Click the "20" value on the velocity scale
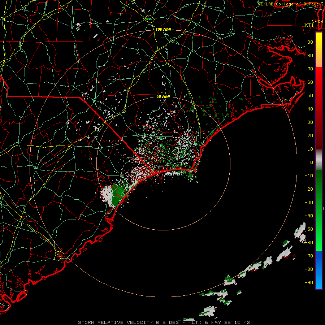 point(310,136)
